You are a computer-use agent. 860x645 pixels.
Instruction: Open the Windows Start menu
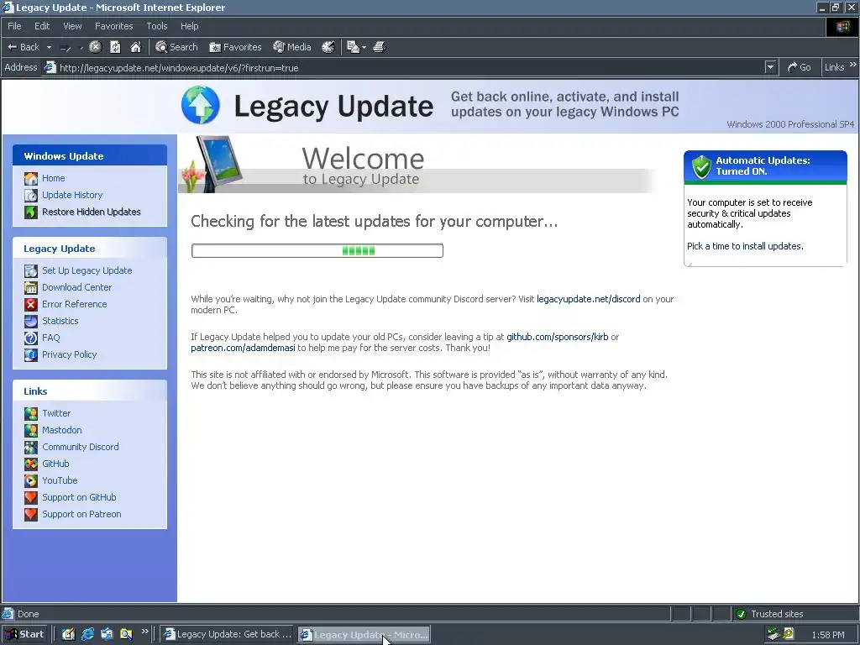24,634
